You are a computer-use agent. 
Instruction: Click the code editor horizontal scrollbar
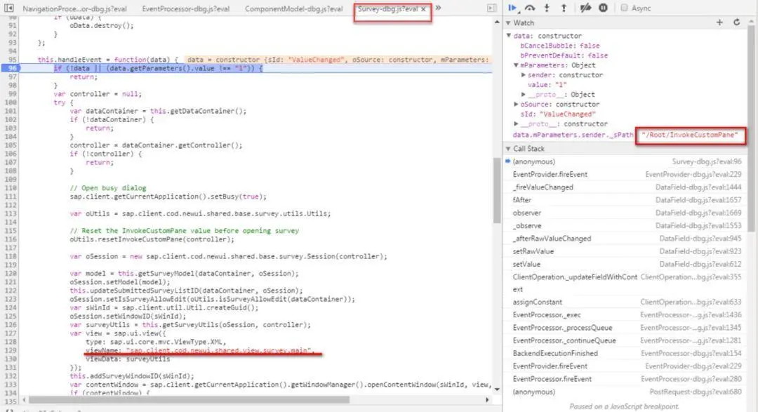[x=189, y=400]
